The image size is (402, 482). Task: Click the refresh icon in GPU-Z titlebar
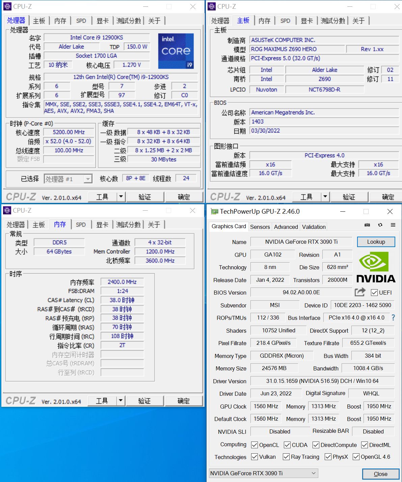click(380, 225)
